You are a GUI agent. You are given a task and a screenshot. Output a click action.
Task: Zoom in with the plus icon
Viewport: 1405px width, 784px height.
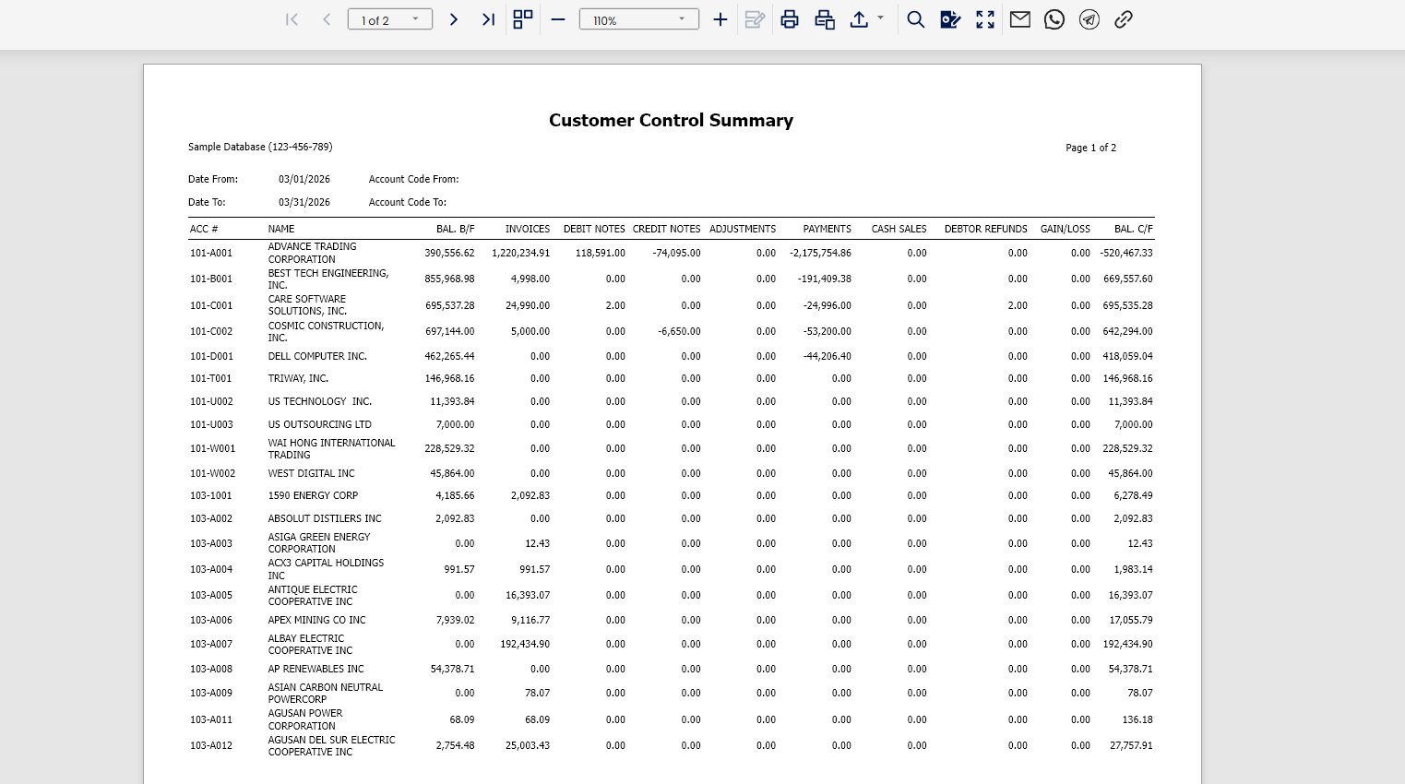[720, 19]
